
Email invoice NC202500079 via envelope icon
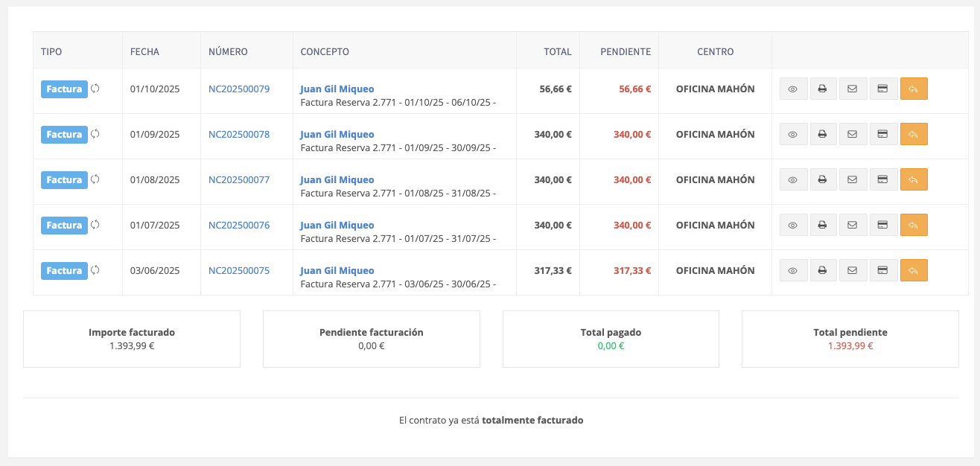click(853, 89)
